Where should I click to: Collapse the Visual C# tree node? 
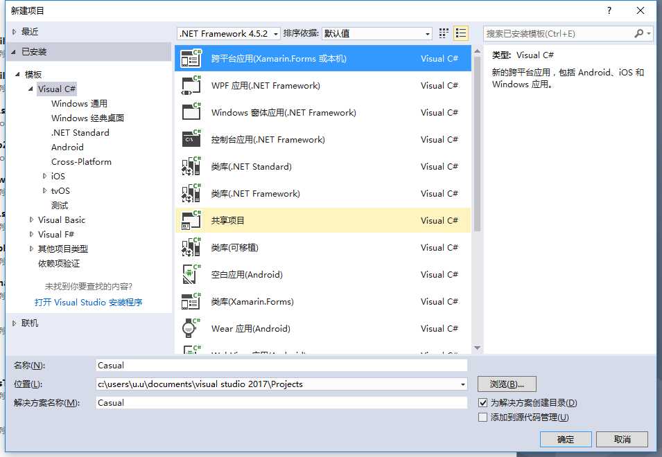point(31,89)
